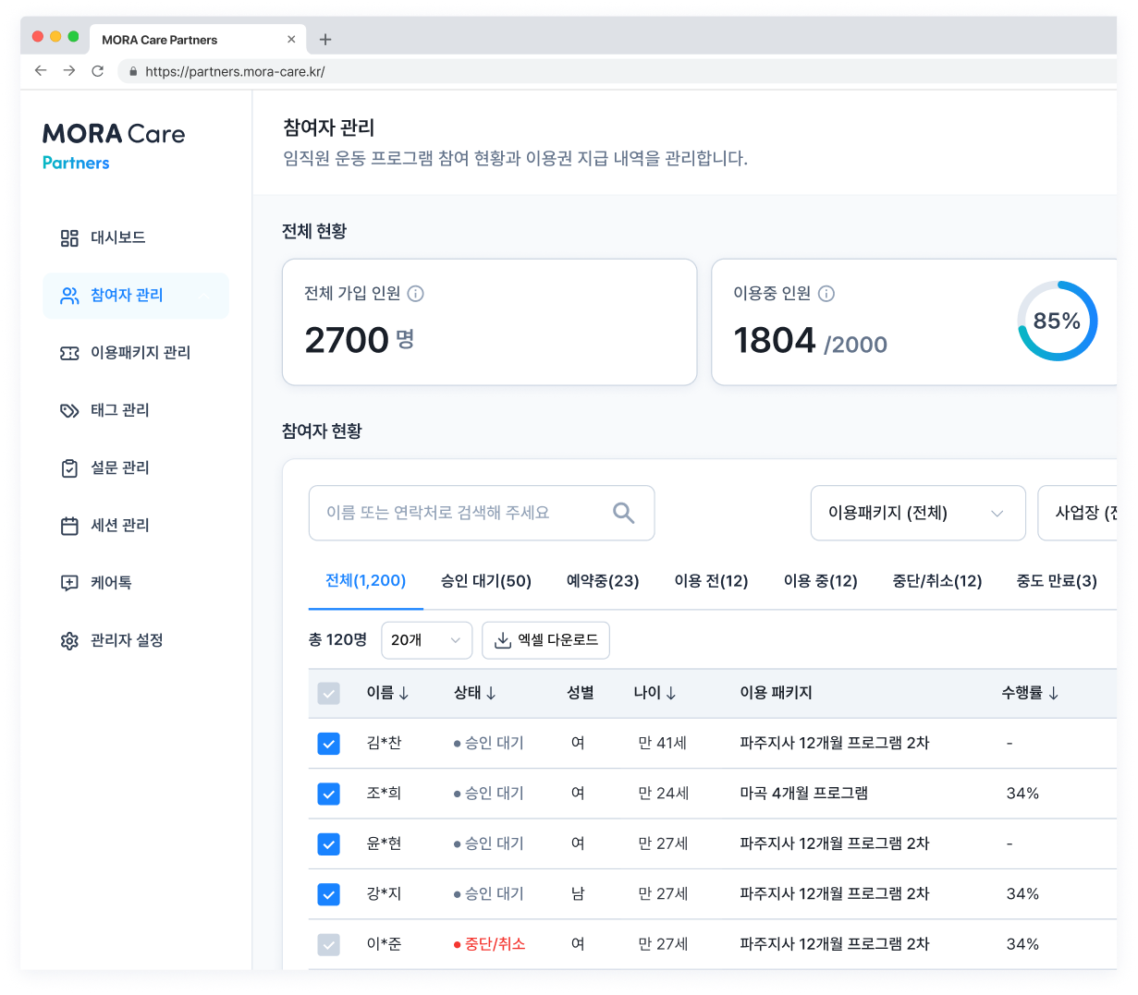Click 만 24세 age cell
Viewport: 1138px width, 995px height.
coord(664,794)
